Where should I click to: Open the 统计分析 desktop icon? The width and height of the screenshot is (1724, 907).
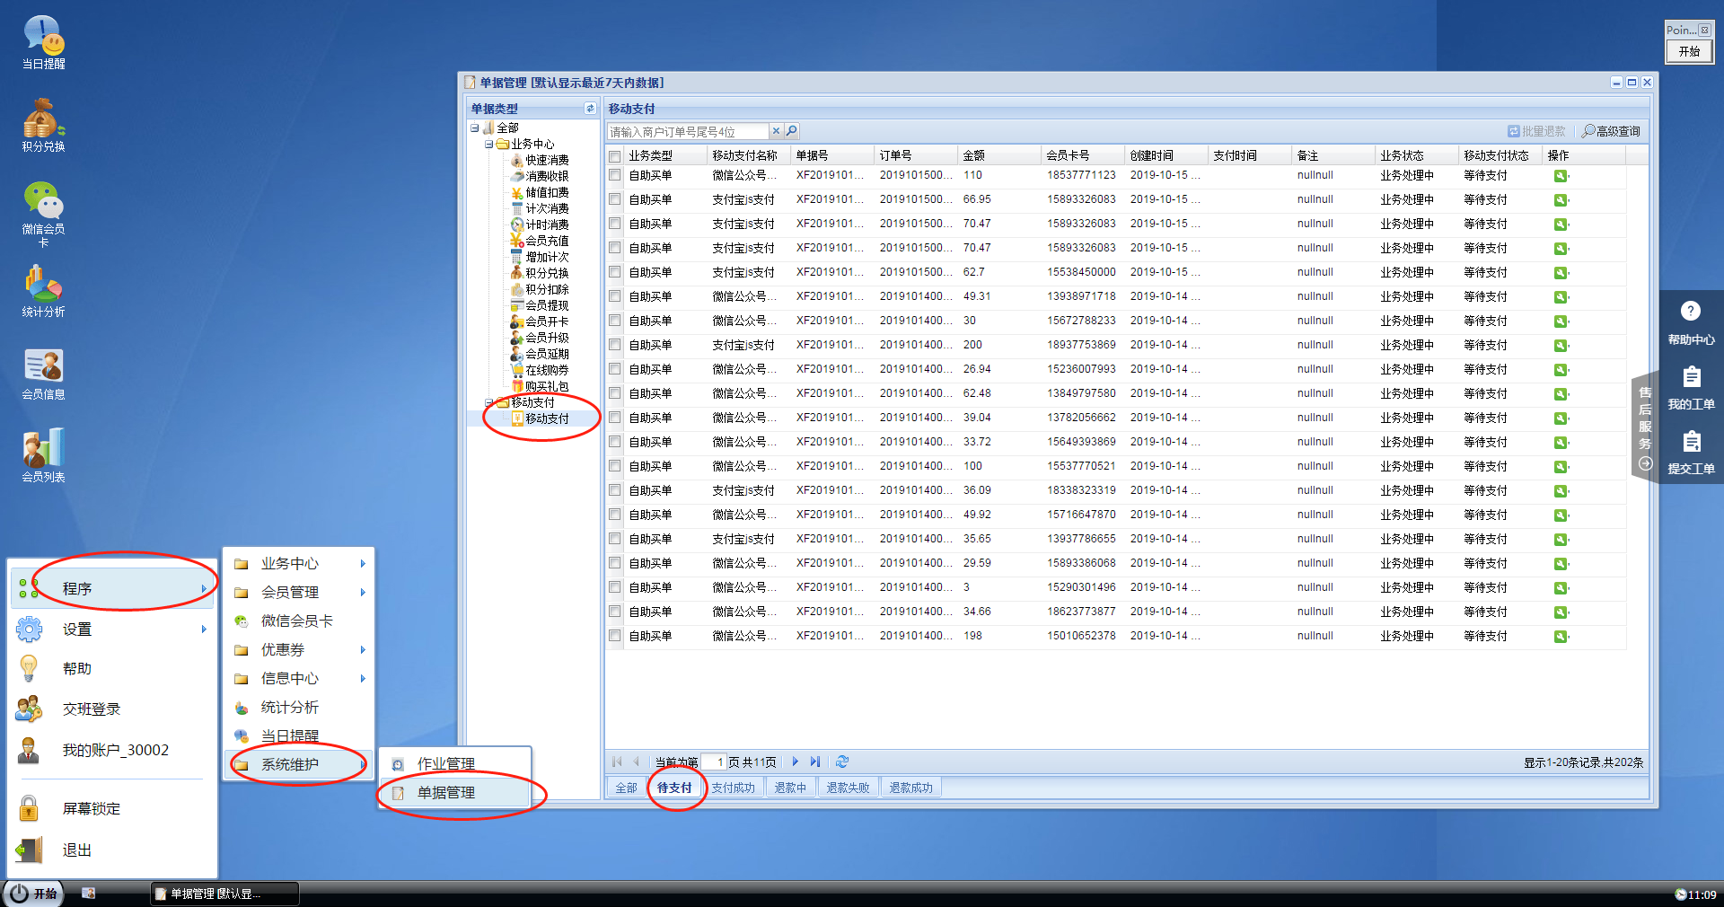tap(43, 289)
